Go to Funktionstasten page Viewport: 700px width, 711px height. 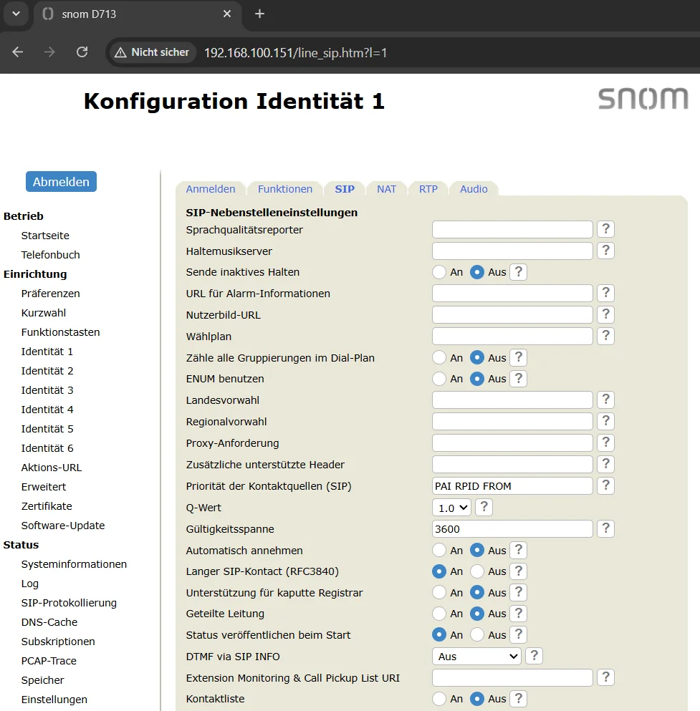point(60,332)
